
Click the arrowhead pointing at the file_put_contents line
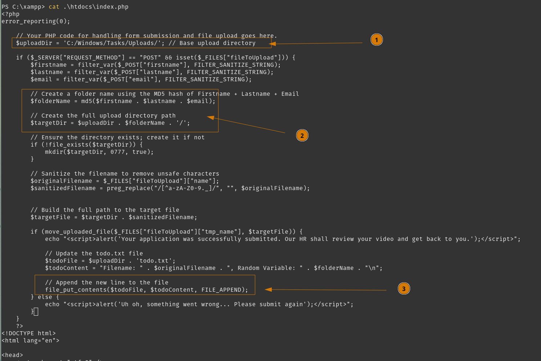pyautogui.click(x=269, y=290)
